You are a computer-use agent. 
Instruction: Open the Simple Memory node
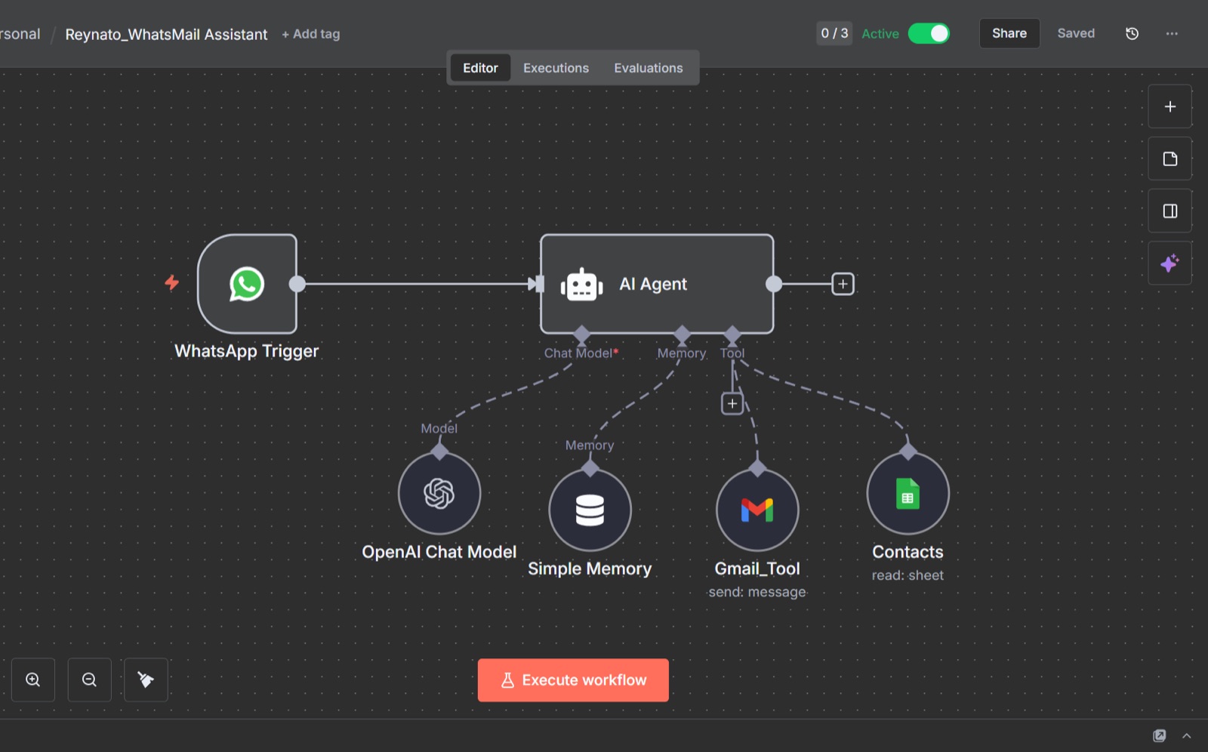(x=590, y=510)
